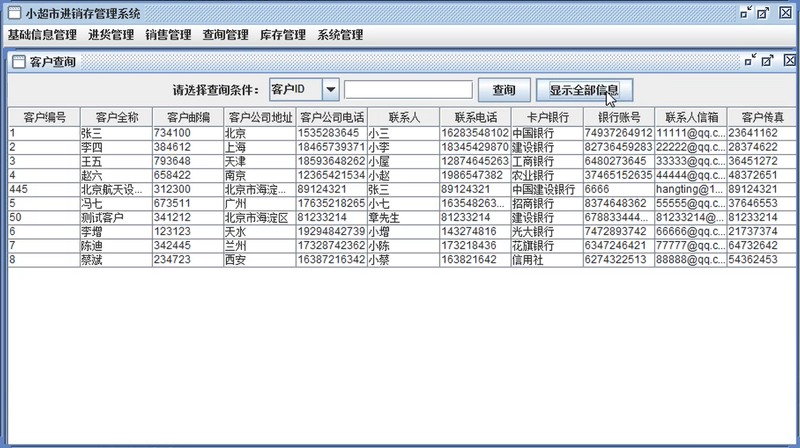Click the 银行账号 column header

point(619,117)
